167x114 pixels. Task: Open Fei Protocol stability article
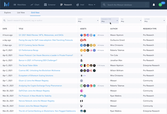(35, 96)
